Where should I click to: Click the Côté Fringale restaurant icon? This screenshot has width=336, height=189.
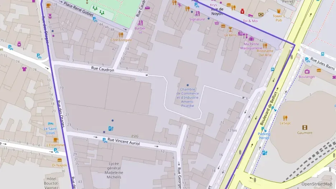[x=121, y=35]
